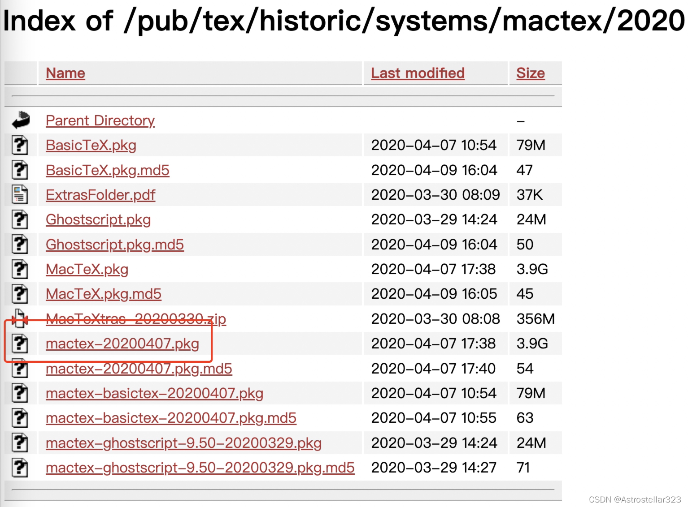Click the PDF document icon beside ExtrasFolder.pdf

tap(20, 194)
